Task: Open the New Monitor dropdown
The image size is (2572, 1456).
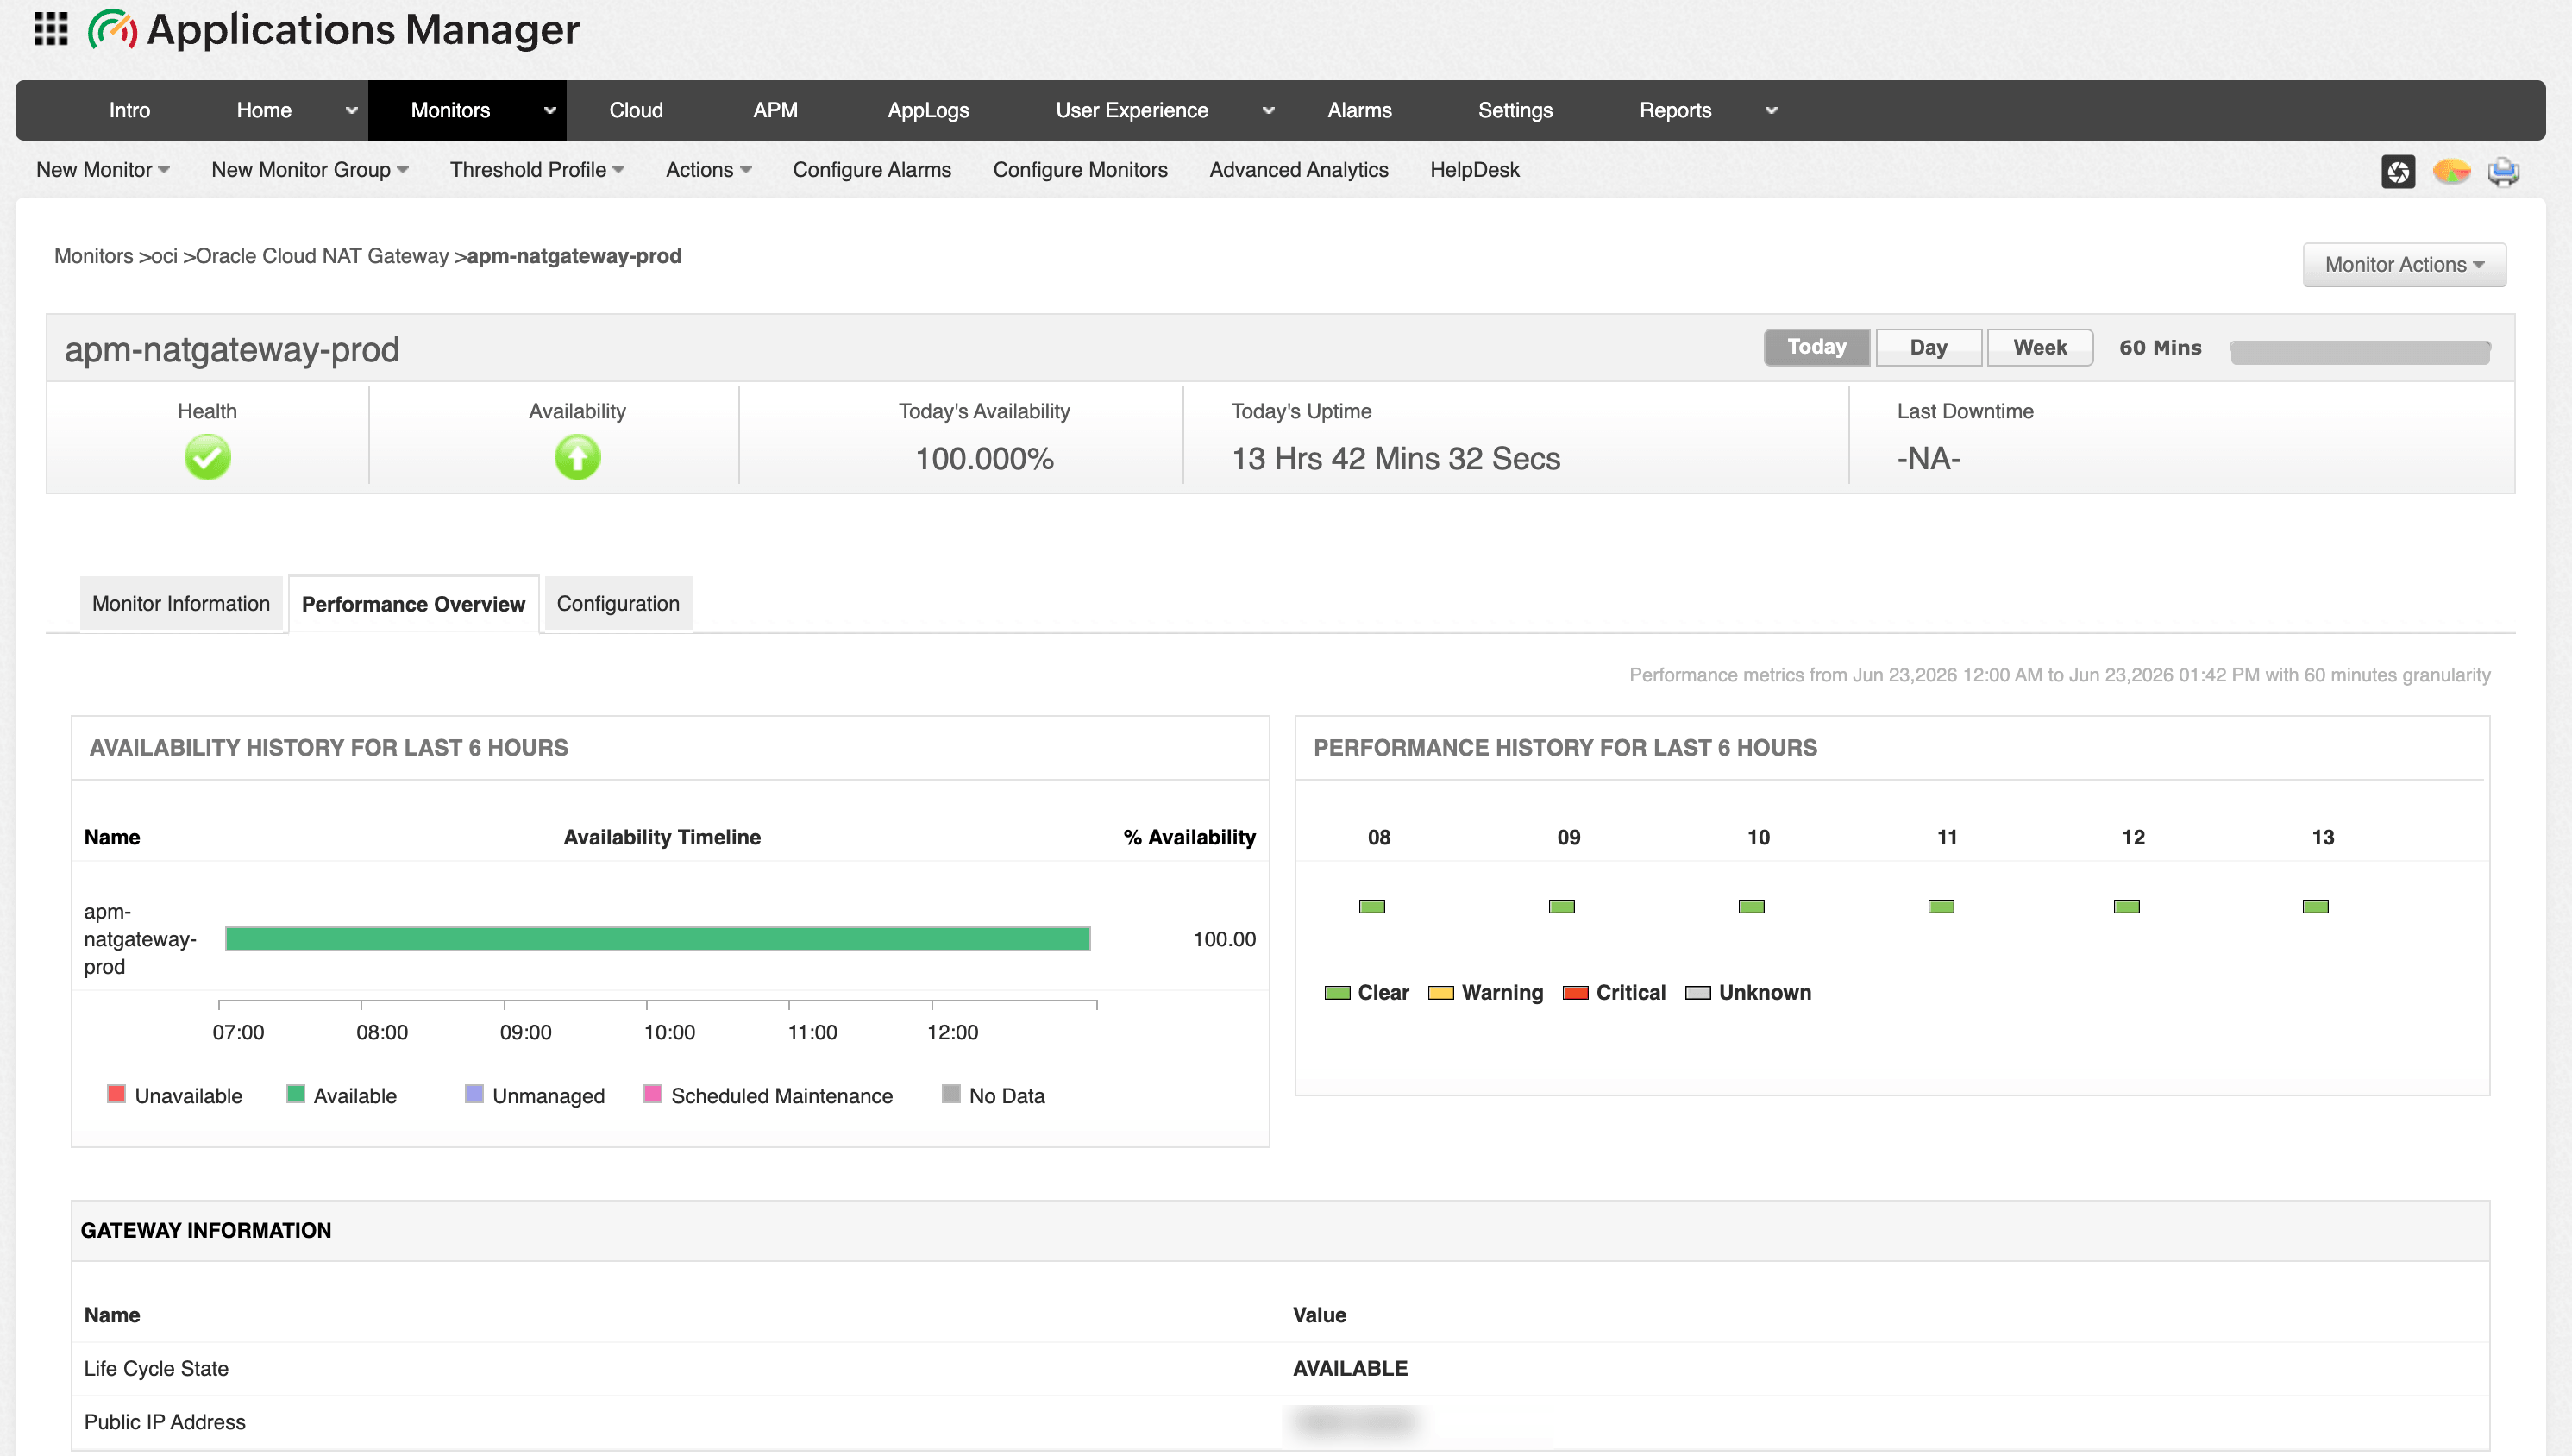Action: pyautogui.click(x=102, y=170)
